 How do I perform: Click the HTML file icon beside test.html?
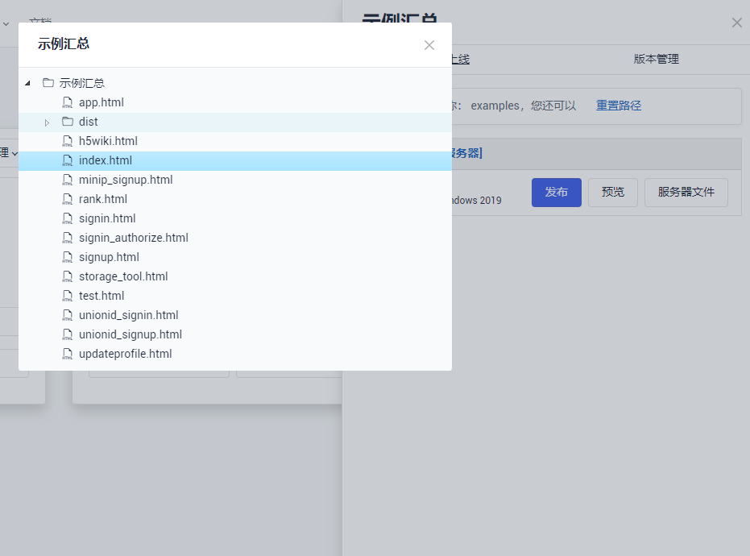(x=68, y=296)
